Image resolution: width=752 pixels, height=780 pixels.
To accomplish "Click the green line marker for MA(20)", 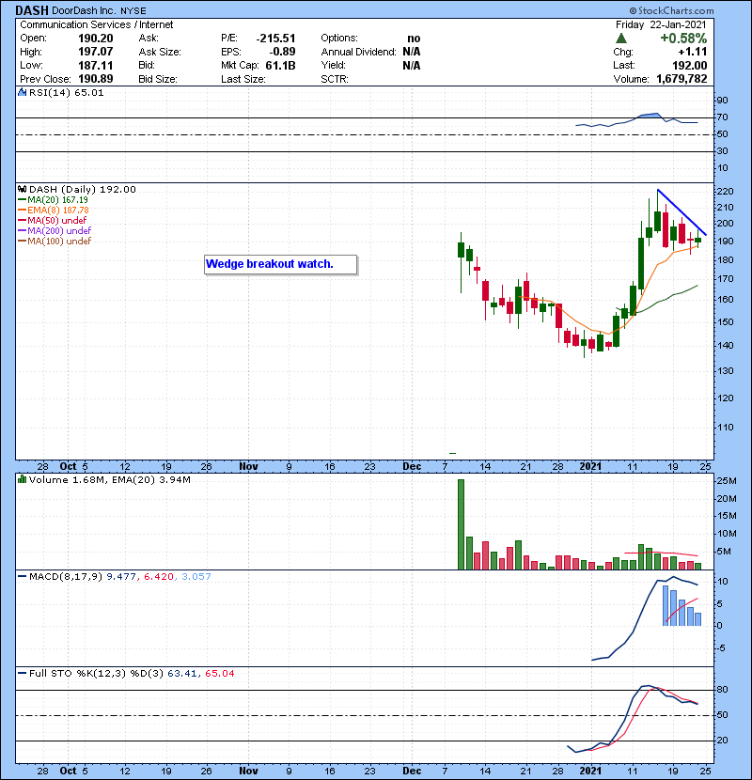I will coord(22,200).
